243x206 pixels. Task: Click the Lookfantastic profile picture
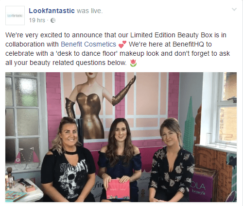coord(15,16)
